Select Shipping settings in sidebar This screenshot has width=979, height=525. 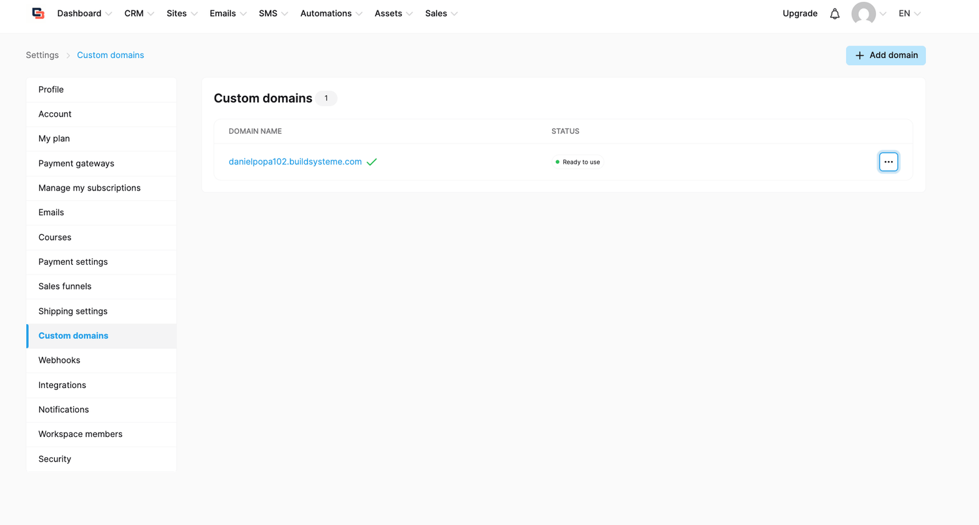[x=101, y=311]
